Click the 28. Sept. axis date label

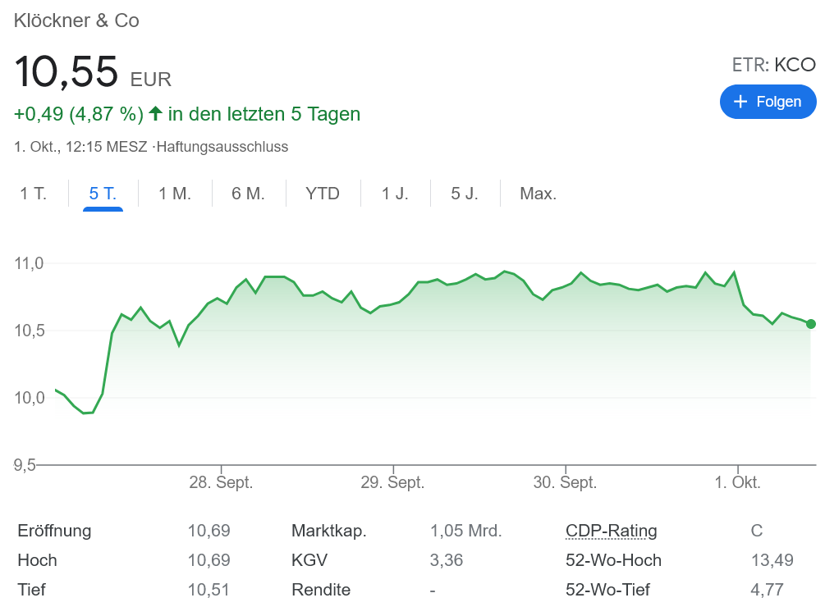pyautogui.click(x=221, y=482)
